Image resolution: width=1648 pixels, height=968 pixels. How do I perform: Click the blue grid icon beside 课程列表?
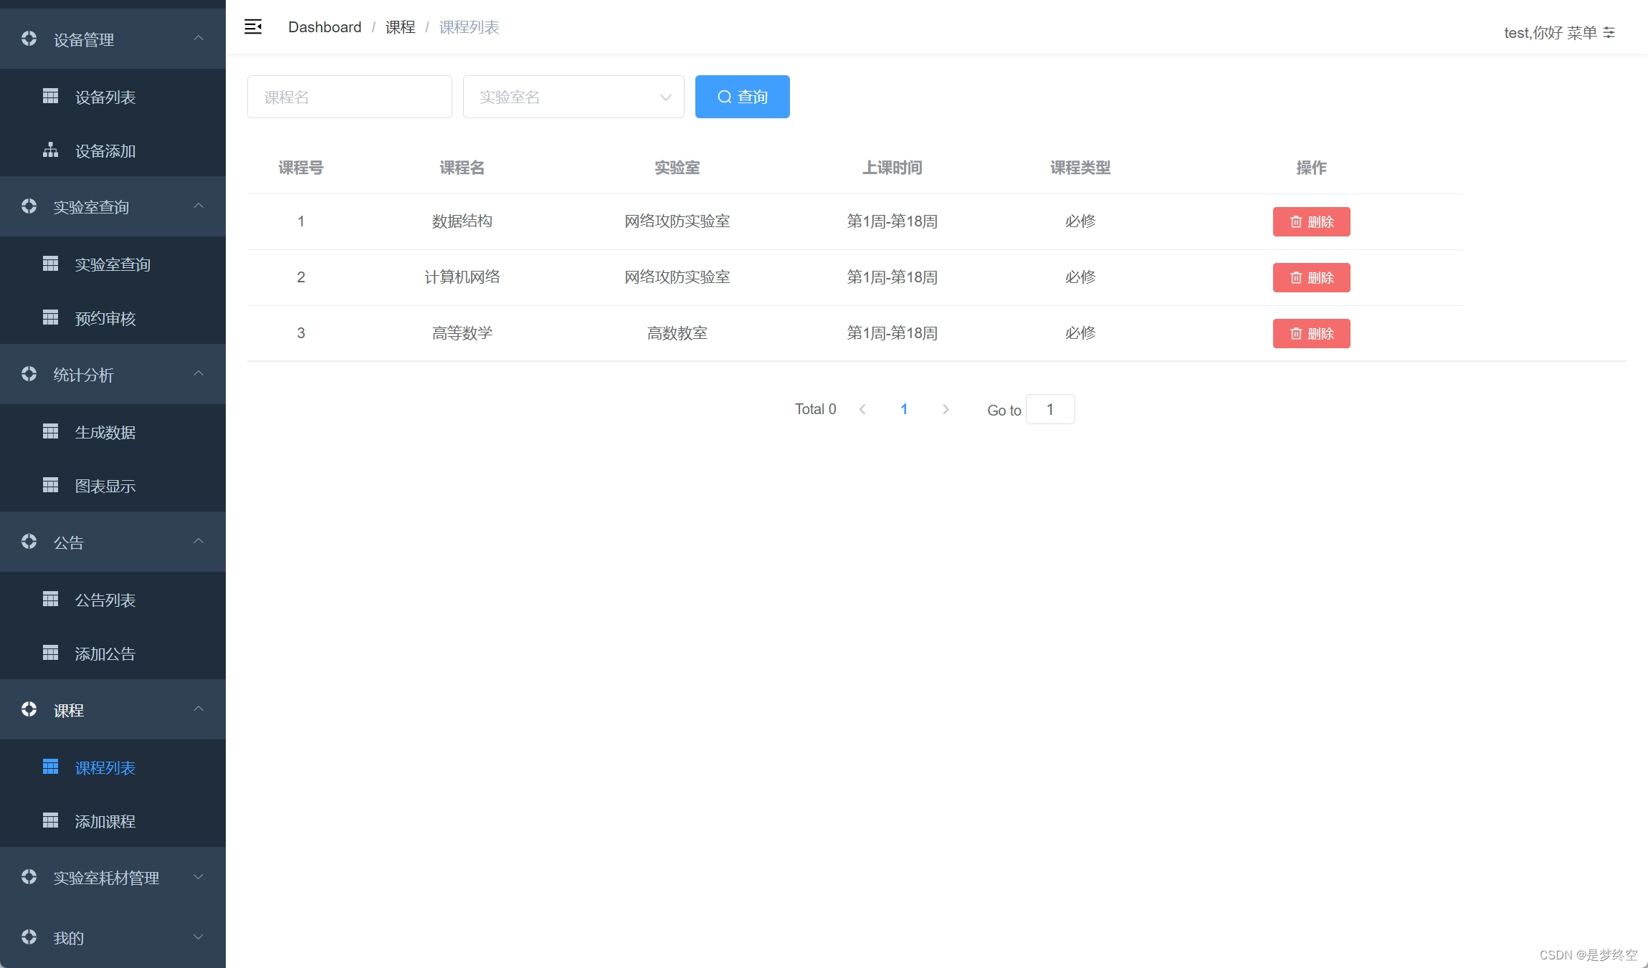coord(50,767)
